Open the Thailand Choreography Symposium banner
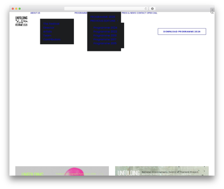Screen dimensions: 224x189 tap(62, 171)
